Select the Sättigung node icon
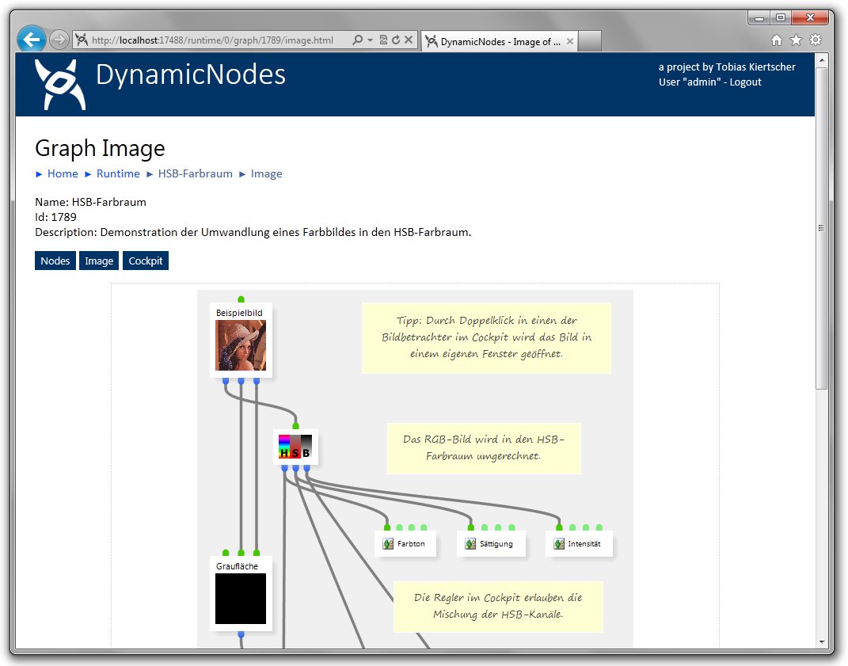848x666 pixels. coord(470,544)
